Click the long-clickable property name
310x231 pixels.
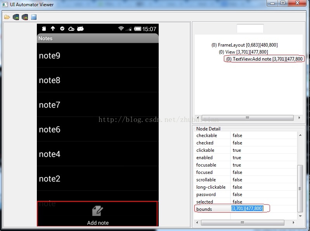pyautogui.click(x=211, y=187)
